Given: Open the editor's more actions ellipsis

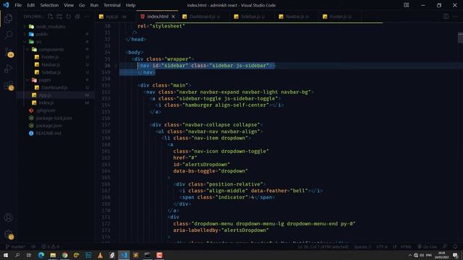Looking at the screenshot, I should pos(455,17).
